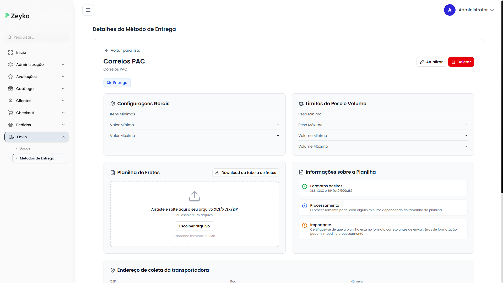This screenshot has height=283, width=503.
Task: Click the hamburger menu toggle icon
Action: pyautogui.click(x=88, y=10)
